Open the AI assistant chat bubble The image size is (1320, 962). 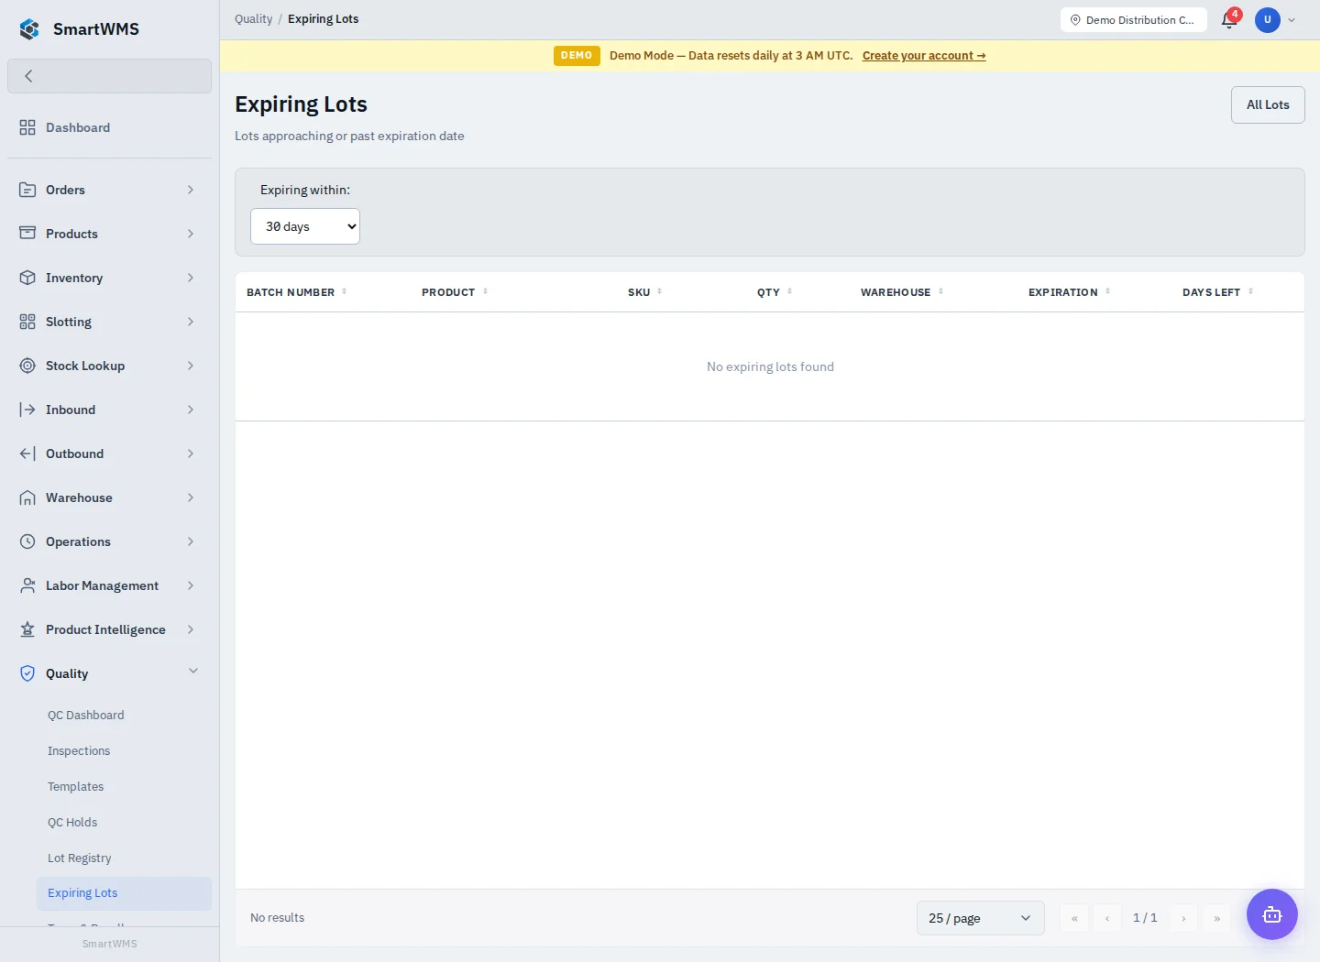[1272, 914]
